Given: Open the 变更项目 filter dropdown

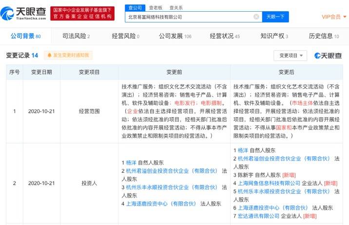Looking at the screenshot, I should [290, 56].
